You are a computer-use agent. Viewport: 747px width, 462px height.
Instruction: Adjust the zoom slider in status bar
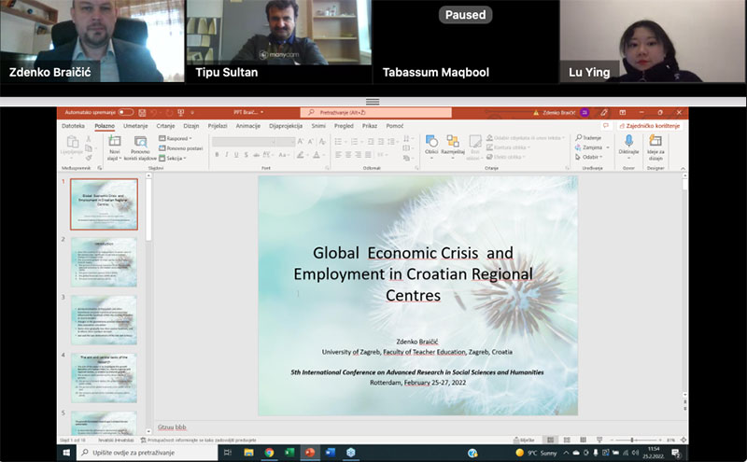632,440
